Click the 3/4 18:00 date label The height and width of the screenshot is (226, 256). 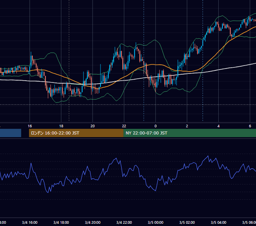pos(61,223)
